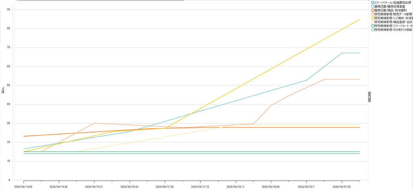Click the horizontal scrollbar above the chart
The height and width of the screenshot is (190, 413).
point(101,1)
